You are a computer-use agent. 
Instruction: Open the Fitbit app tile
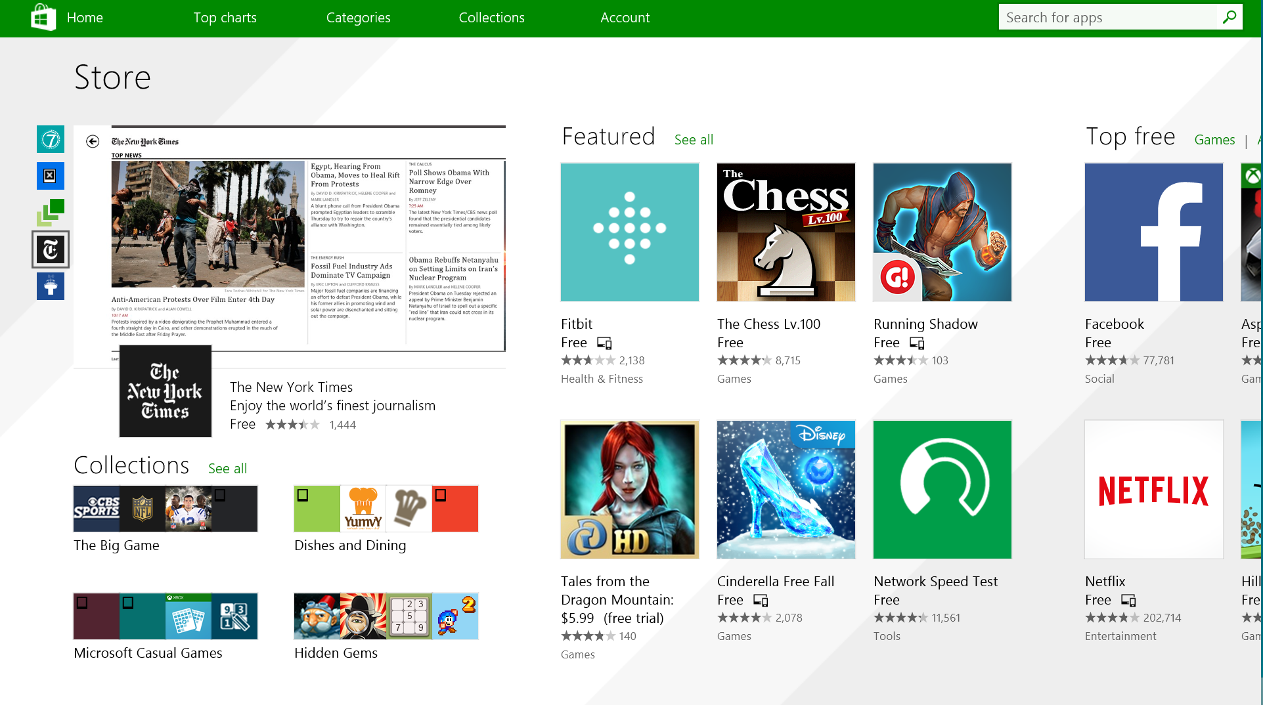pos(630,232)
